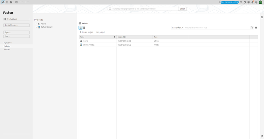
Task: Click the New... button
Action: (16, 36)
